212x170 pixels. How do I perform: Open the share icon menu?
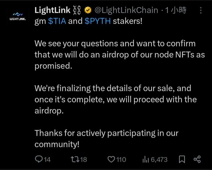(197, 159)
